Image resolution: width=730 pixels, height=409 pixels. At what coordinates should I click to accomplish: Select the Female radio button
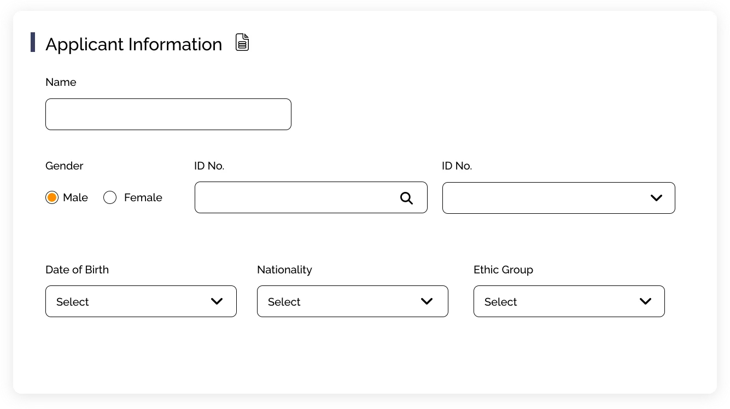[110, 197]
